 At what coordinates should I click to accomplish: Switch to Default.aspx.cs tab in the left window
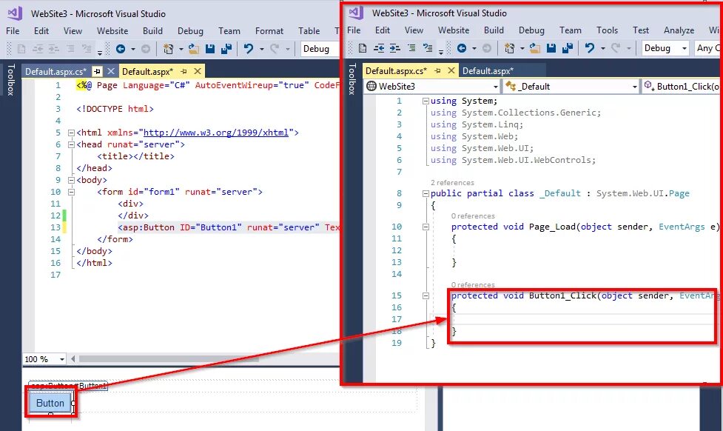[56, 72]
